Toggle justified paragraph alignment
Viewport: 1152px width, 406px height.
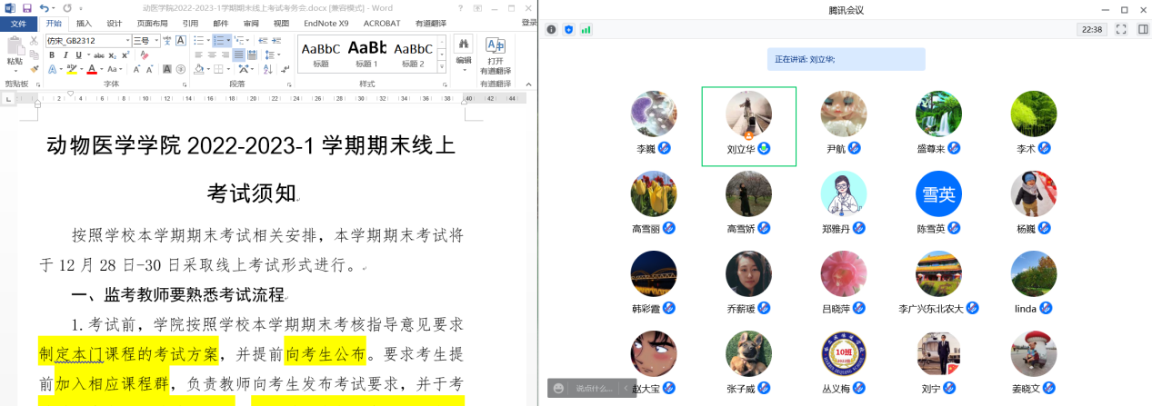(239, 55)
